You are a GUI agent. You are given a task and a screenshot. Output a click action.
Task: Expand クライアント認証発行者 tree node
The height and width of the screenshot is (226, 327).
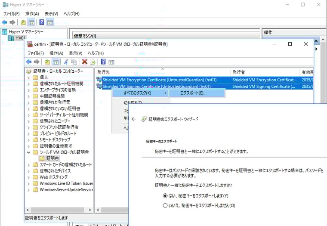[29, 127]
